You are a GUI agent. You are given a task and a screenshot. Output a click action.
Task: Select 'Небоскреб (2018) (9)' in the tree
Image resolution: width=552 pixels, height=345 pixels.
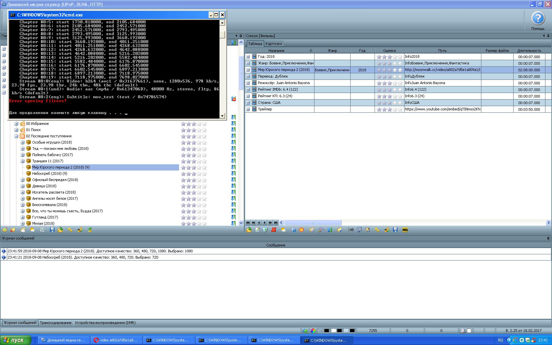click(x=50, y=173)
